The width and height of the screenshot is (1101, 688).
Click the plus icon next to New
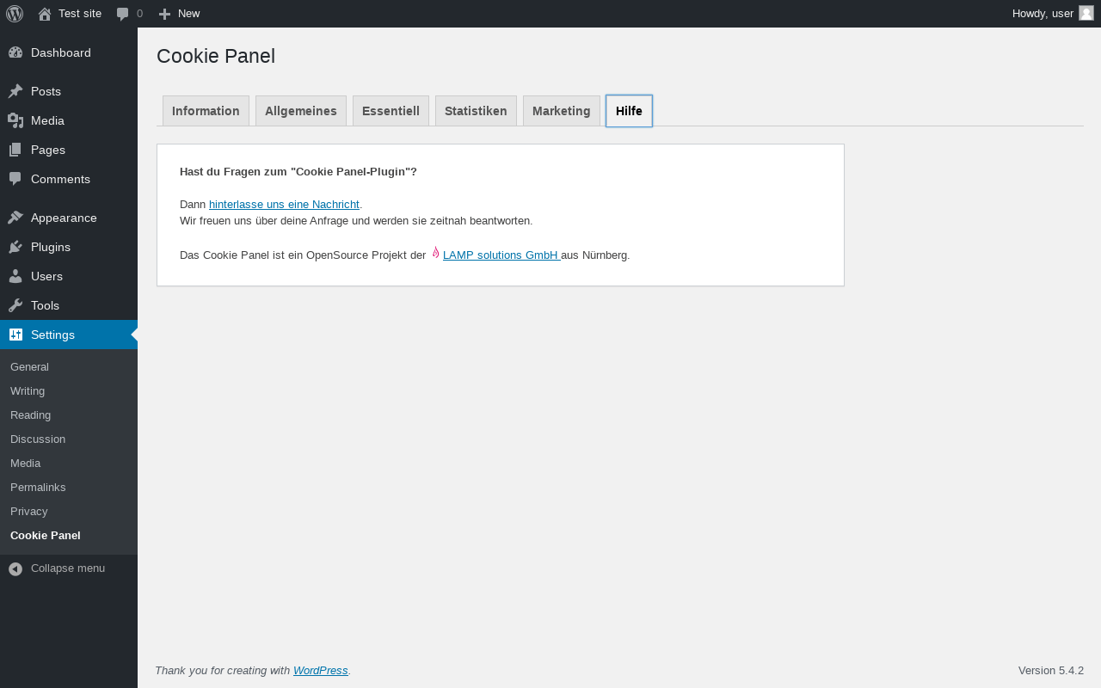point(164,14)
